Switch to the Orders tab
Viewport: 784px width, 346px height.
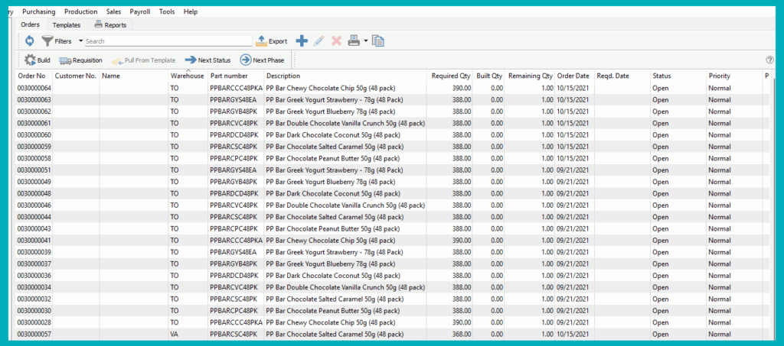point(30,24)
